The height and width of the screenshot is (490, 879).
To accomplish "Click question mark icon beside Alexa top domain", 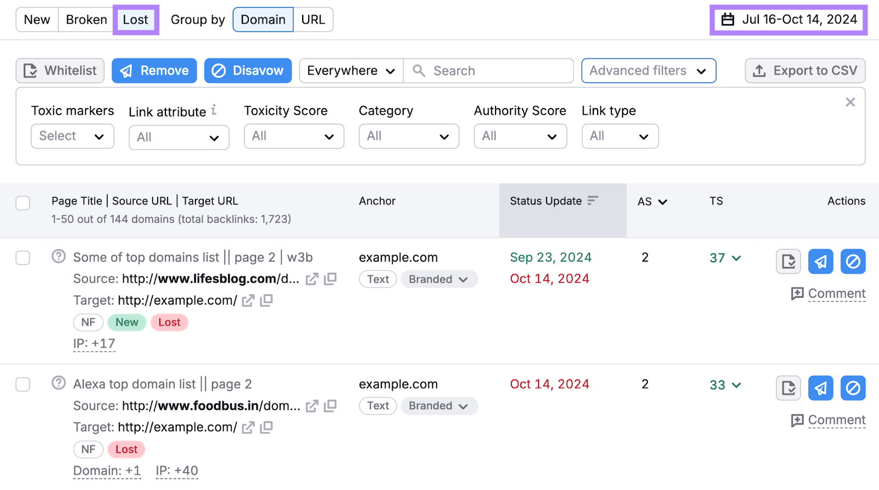I will coord(59,383).
